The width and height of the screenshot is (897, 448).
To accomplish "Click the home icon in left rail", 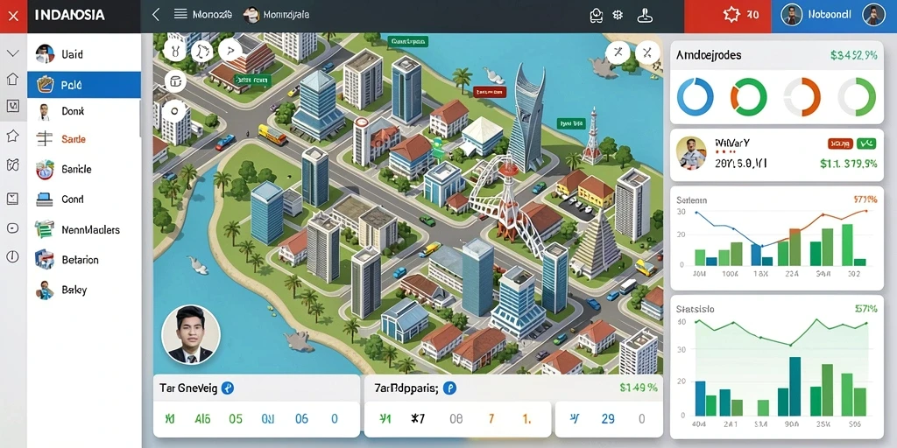I will pos(12,79).
